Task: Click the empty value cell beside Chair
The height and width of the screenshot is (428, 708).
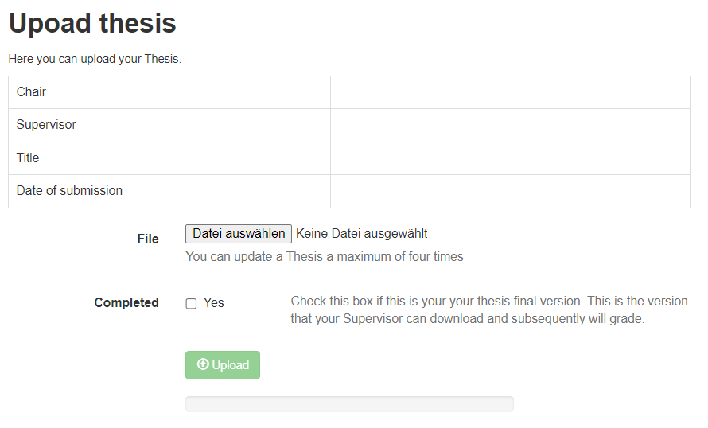Action: point(510,92)
